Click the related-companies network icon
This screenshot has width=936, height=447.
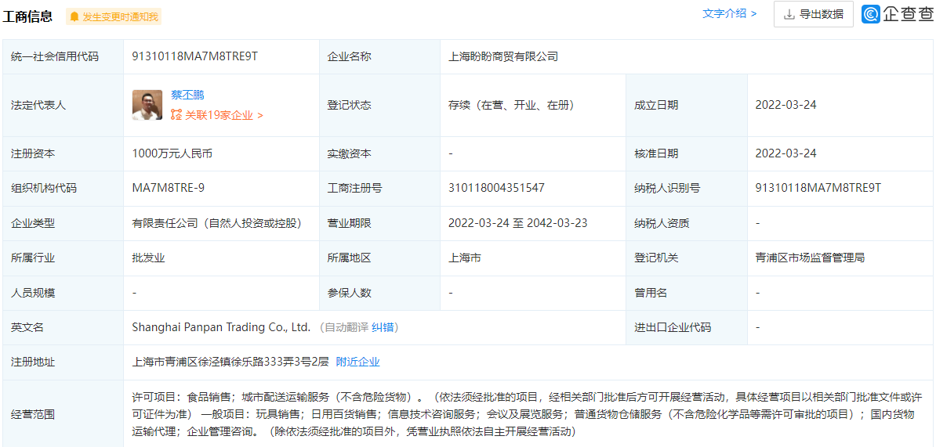click(176, 115)
